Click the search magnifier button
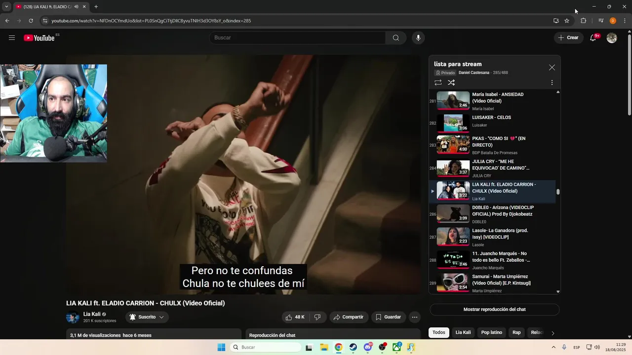632x355 pixels. coord(396,38)
